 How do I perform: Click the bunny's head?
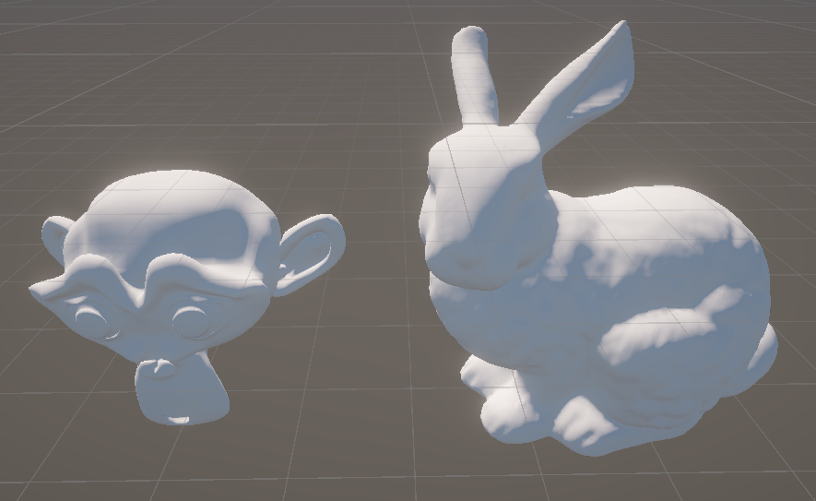(x=490, y=209)
